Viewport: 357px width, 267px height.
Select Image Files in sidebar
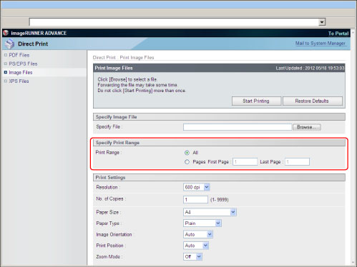coord(21,72)
